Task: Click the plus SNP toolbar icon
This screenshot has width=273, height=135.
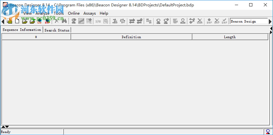Action: pos(209,21)
